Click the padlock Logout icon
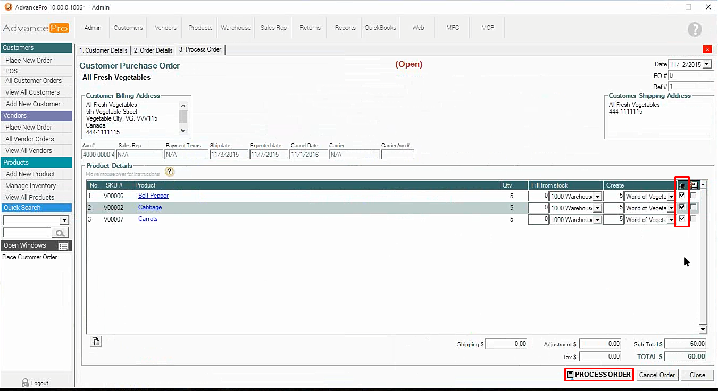 (25, 382)
